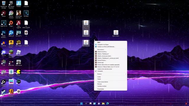
Task: Choose Añadir al archivo... option
Action: click(102, 52)
